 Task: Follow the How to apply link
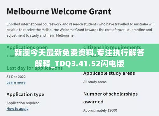[17, 109]
